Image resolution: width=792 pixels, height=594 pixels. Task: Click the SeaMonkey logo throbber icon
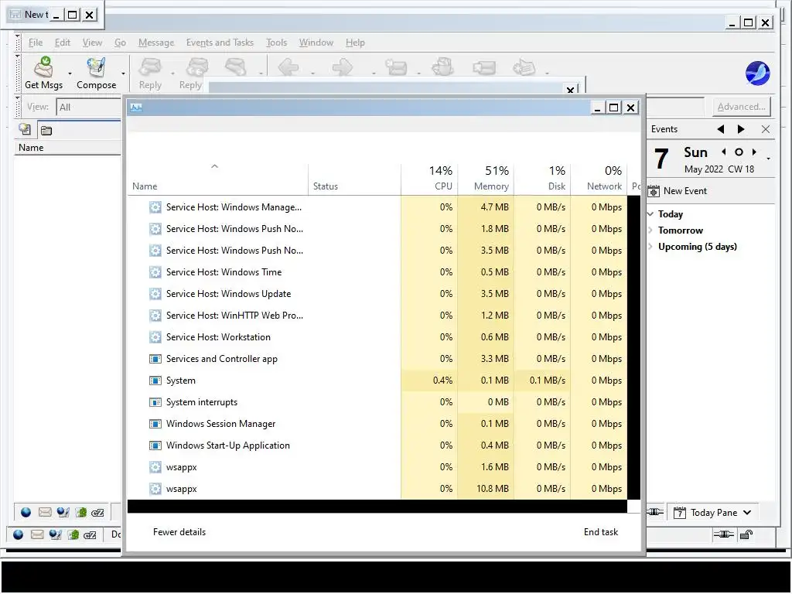pos(758,73)
